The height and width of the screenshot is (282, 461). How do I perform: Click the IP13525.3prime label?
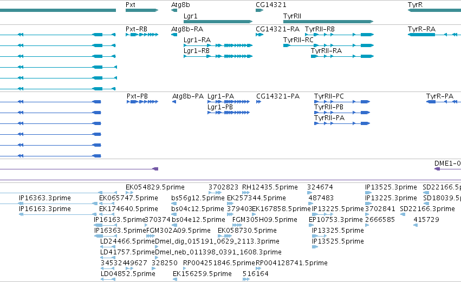pyautogui.click(x=391, y=187)
